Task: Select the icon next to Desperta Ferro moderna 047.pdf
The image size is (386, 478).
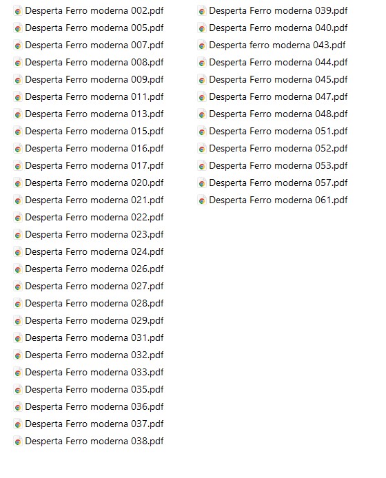Action: tap(202, 97)
